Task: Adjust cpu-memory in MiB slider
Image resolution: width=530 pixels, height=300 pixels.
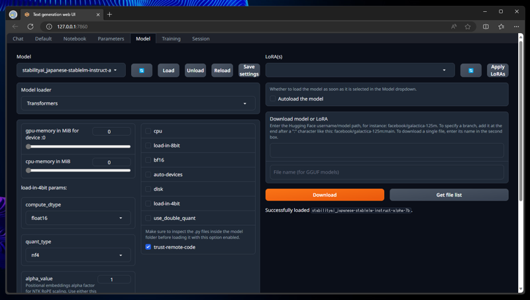Action: coord(78,170)
